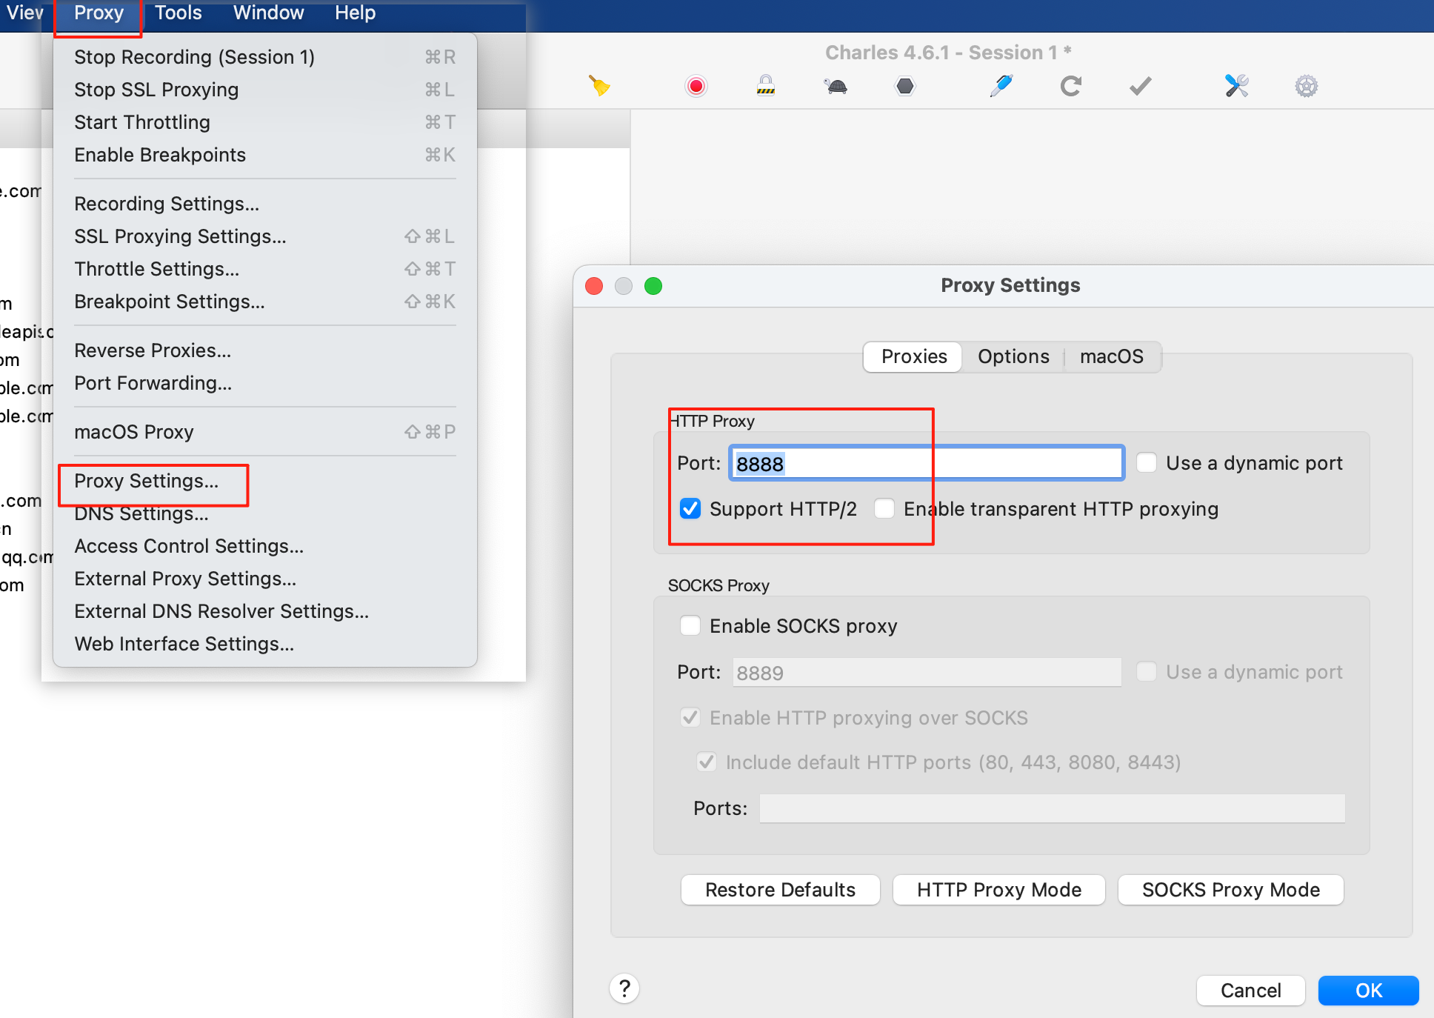
Task: Click the red record button icon
Action: [696, 86]
